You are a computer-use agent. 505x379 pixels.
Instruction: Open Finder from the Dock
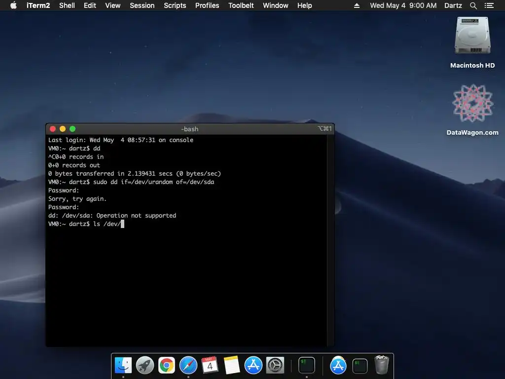(x=123, y=365)
